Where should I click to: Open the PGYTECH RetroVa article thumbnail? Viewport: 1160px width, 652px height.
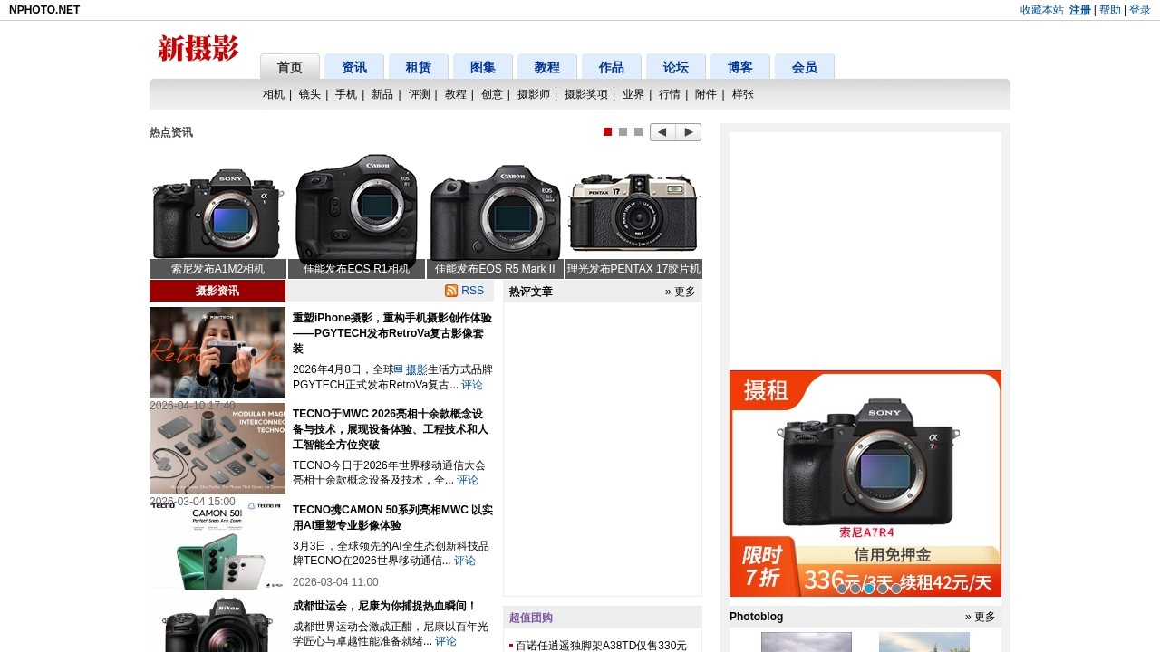click(217, 352)
